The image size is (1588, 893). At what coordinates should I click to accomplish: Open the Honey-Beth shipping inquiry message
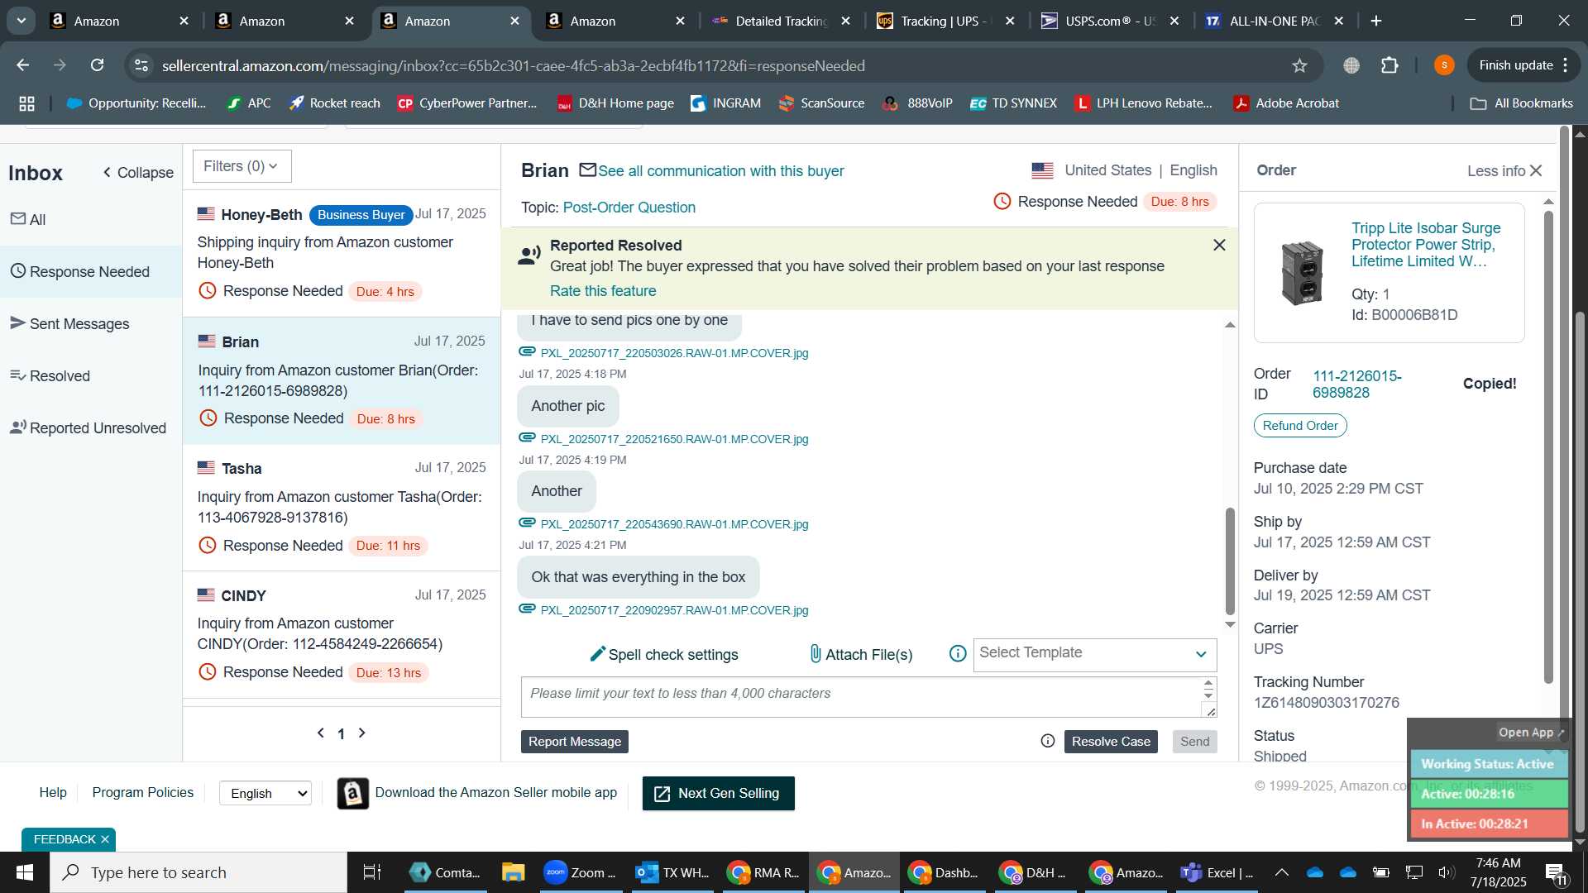point(341,253)
